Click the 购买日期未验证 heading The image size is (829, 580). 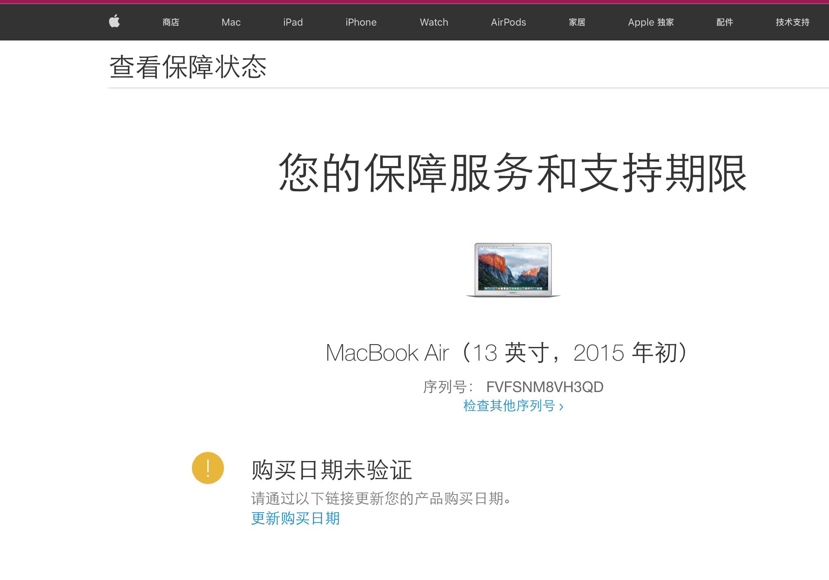[x=331, y=470]
